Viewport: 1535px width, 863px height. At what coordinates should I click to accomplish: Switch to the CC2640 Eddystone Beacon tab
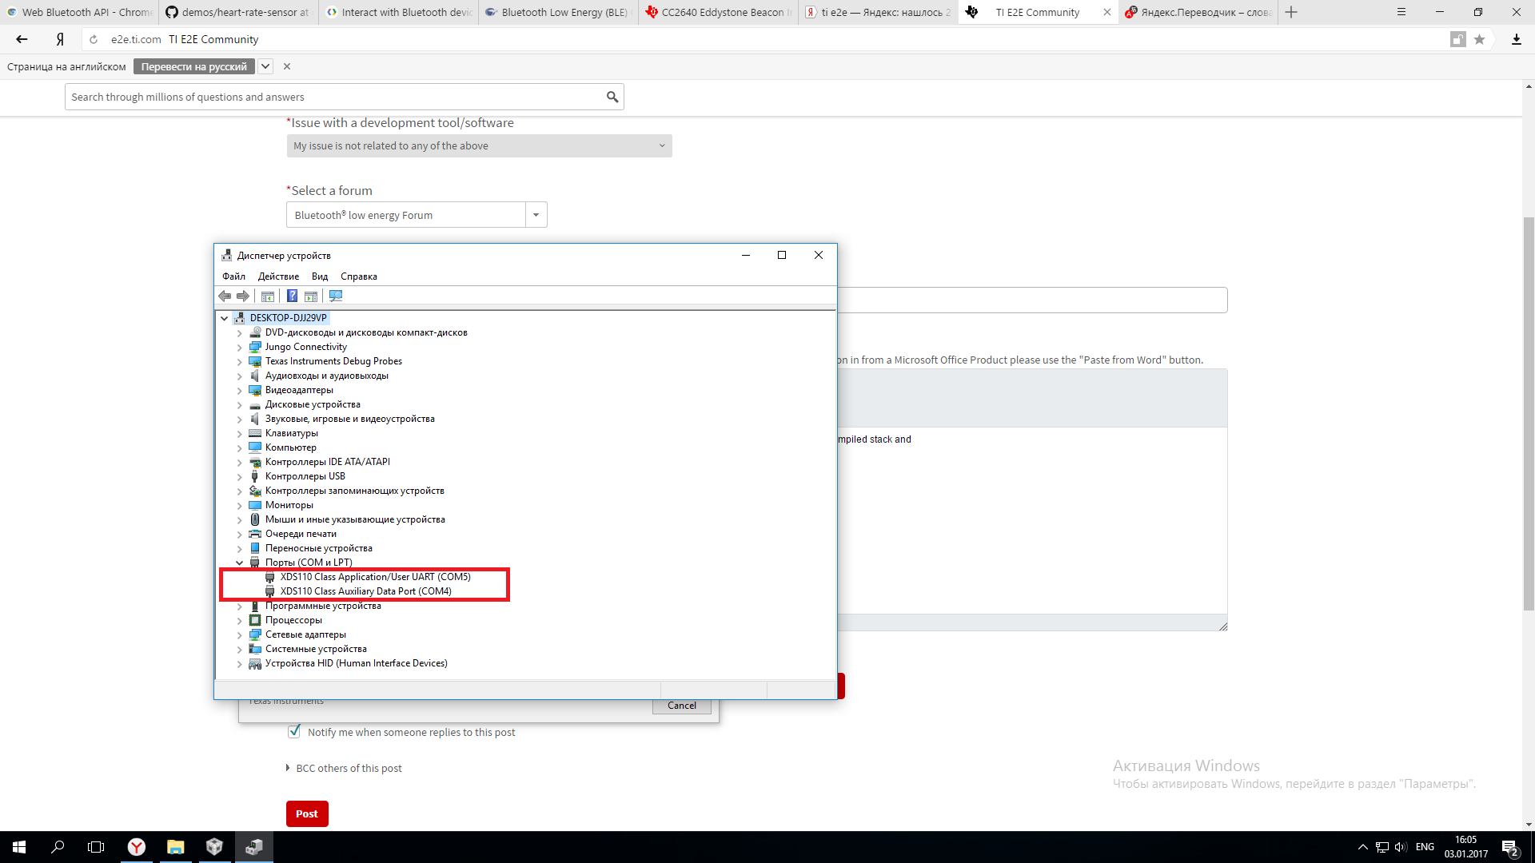tap(718, 12)
